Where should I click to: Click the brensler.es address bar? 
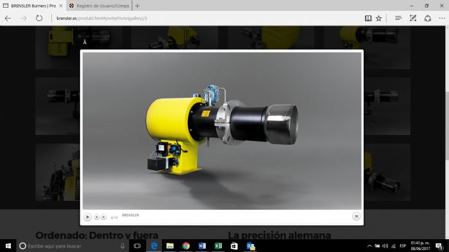tap(206, 19)
